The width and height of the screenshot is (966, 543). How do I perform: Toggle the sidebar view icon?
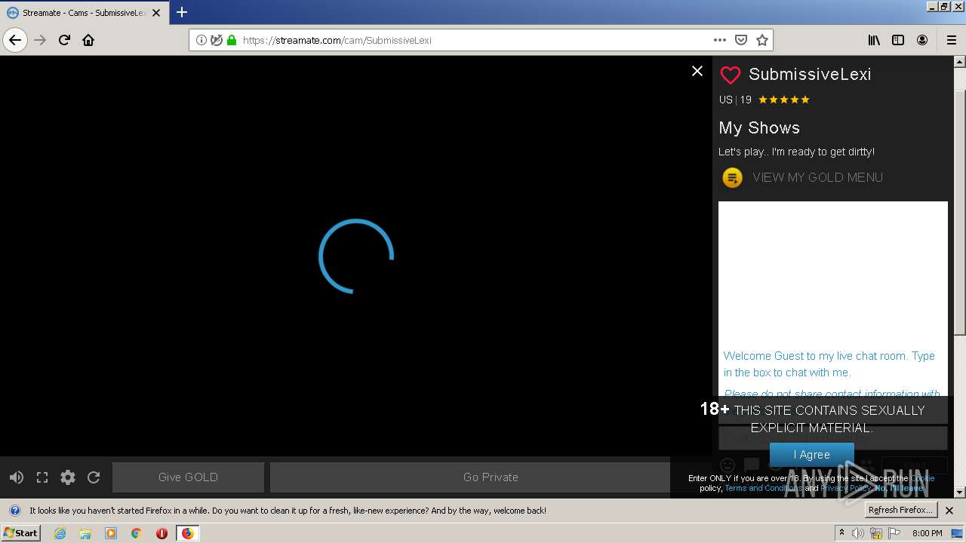898,40
